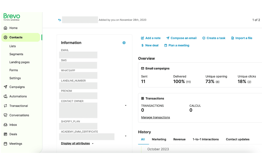The image size is (262, 165).
Task: Open Information settings gear icon
Action: 124,43
